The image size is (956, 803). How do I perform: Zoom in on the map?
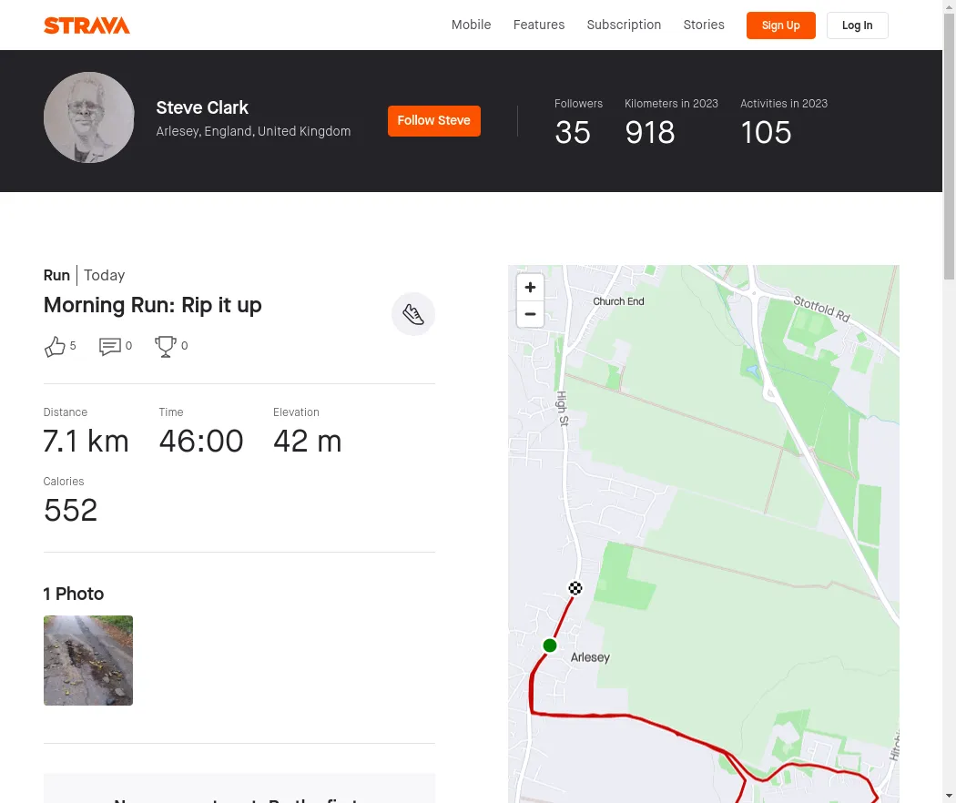(530, 288)
